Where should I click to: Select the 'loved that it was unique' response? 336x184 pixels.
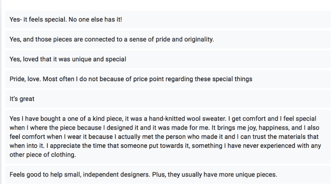click(168, 59)
